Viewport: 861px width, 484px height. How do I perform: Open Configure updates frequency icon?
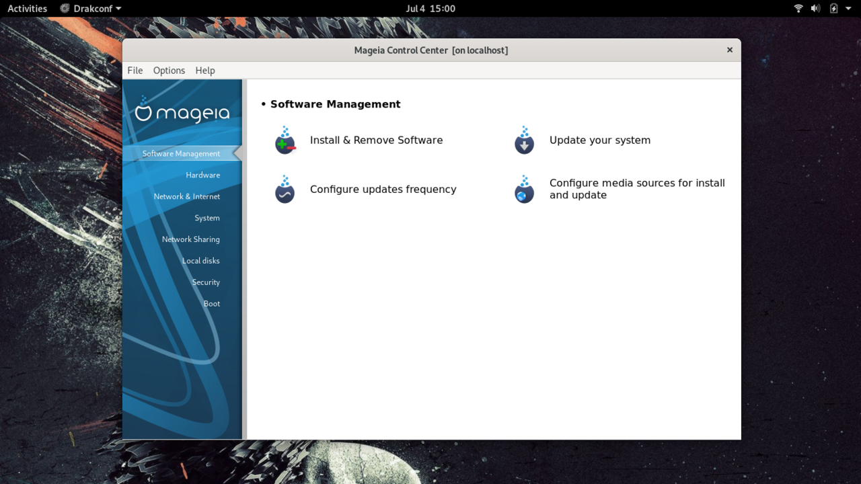pos(285,190)
